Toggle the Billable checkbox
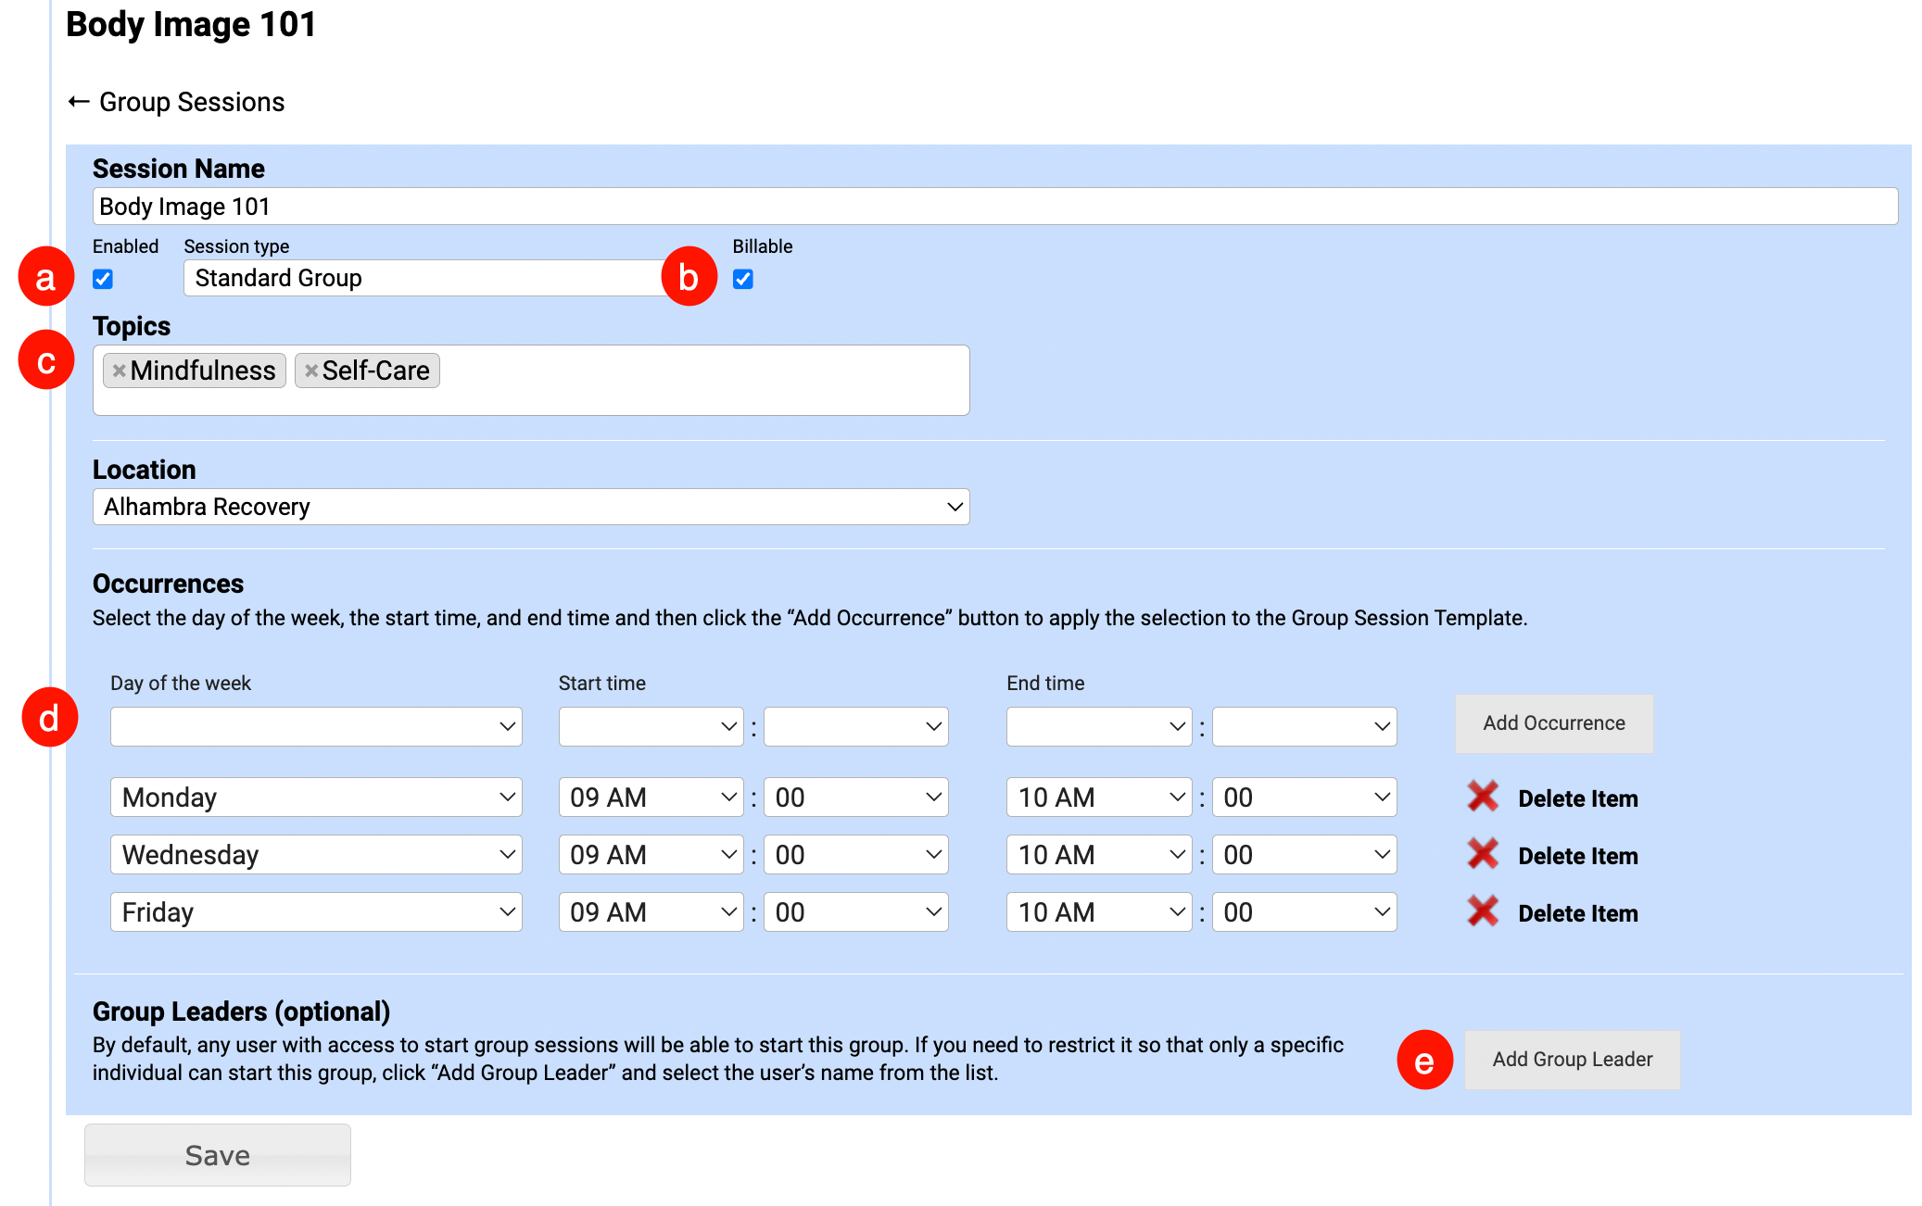The image size is (1922, 1206). point(743,279)
